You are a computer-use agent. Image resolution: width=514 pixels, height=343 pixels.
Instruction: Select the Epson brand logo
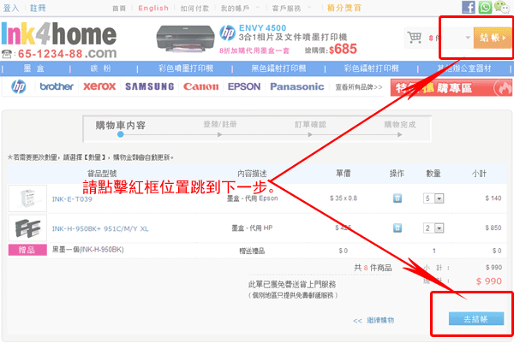244,86
